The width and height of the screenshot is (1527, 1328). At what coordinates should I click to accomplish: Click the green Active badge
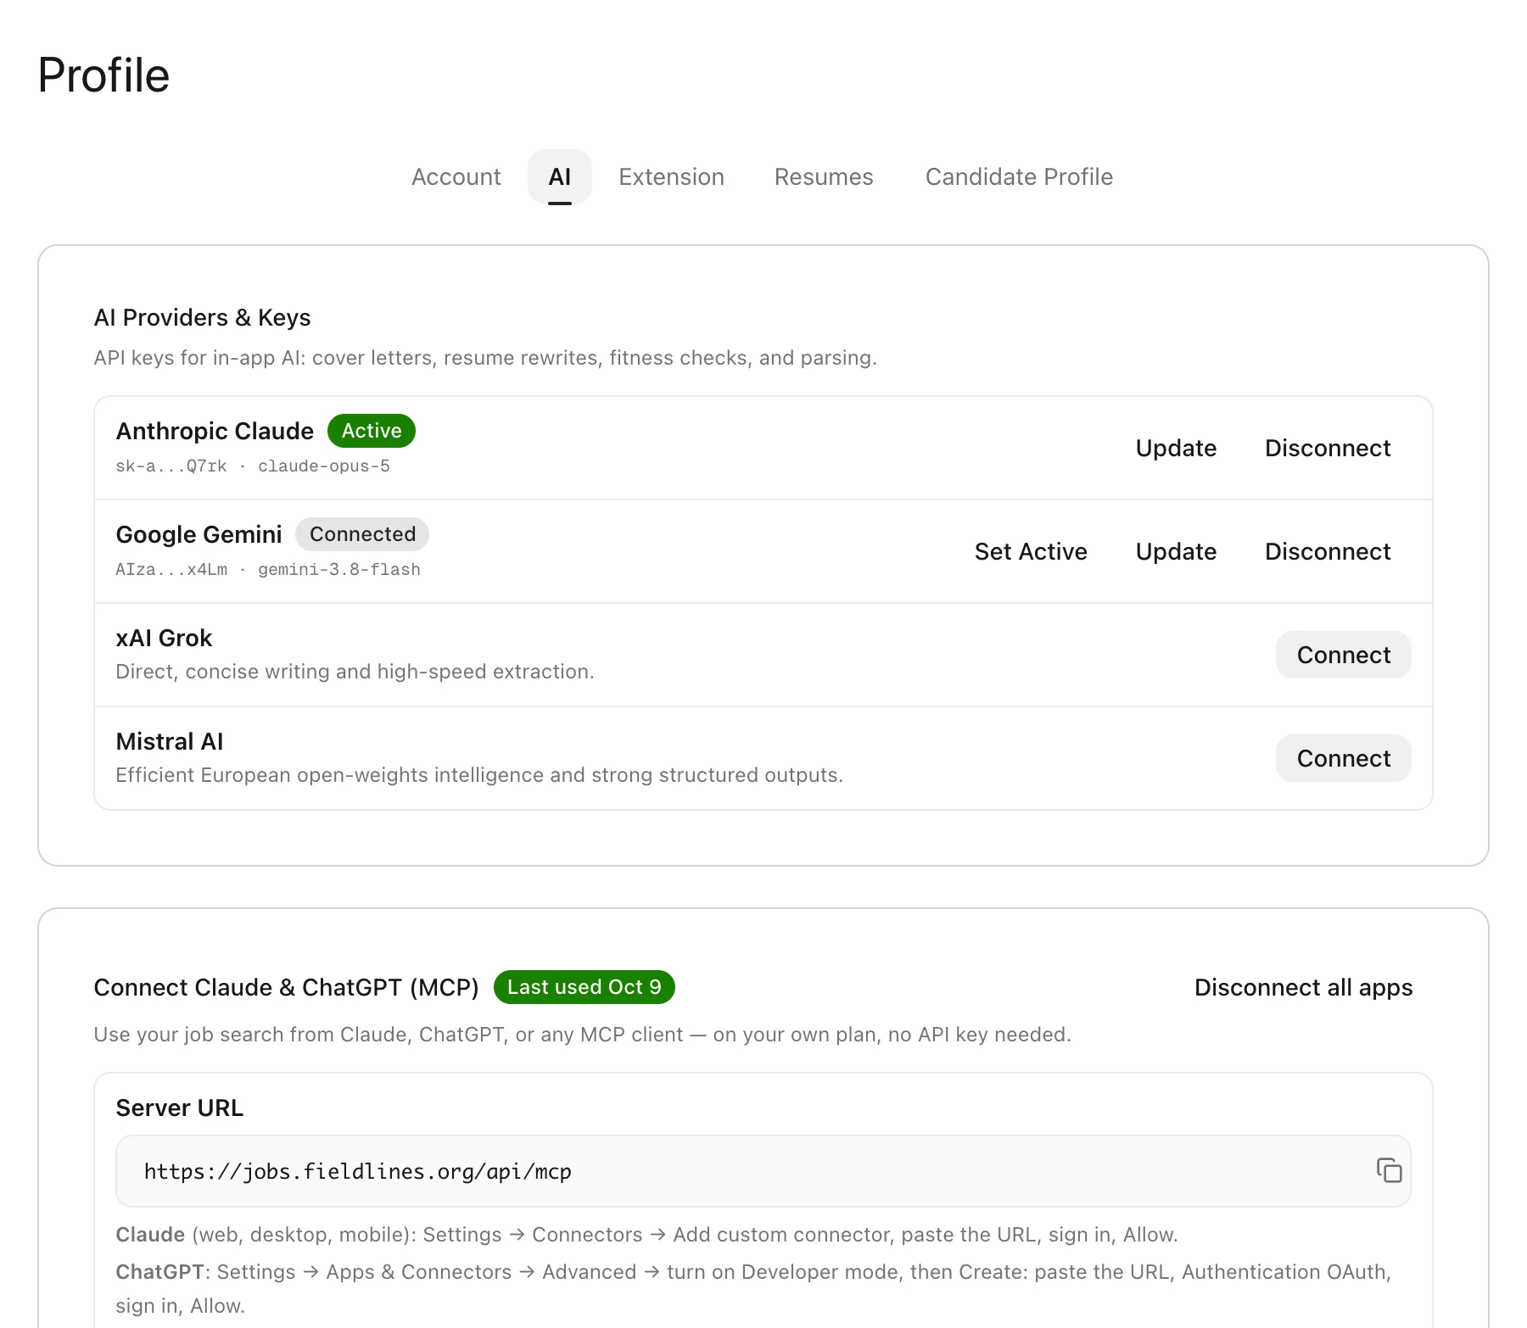point(372,431)
